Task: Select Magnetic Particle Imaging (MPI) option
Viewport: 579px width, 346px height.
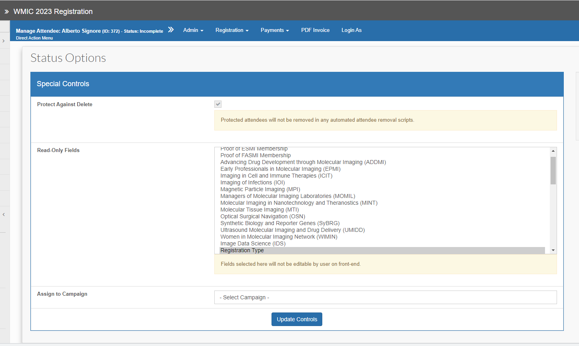Action: coord(260,190)
